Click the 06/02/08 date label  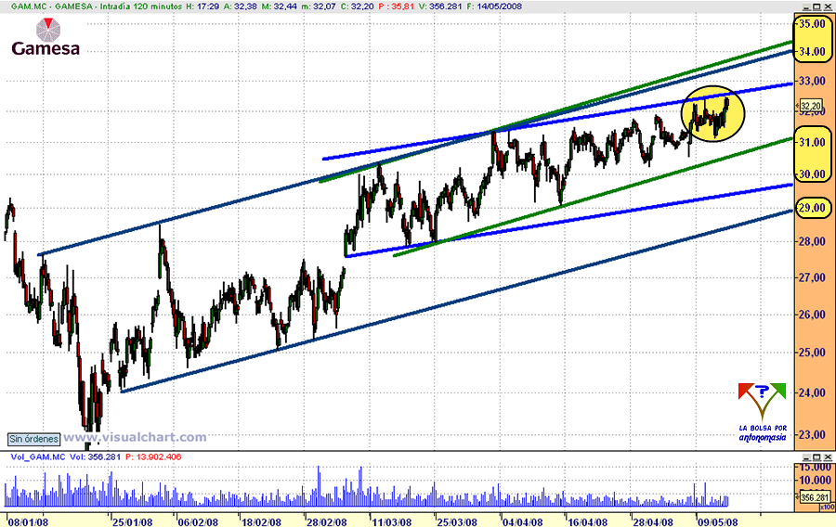pos(198,522)
